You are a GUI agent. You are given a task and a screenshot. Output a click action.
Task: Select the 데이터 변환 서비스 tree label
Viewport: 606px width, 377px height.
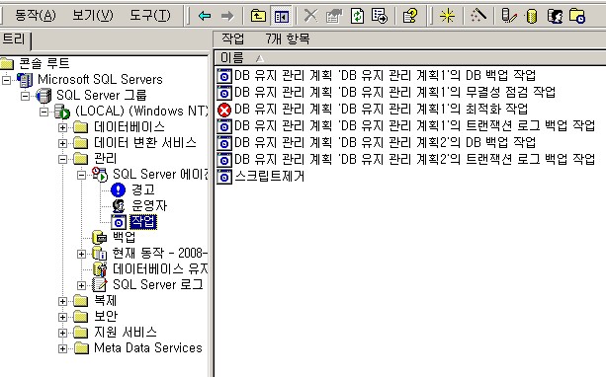click(x=145, y=143)
